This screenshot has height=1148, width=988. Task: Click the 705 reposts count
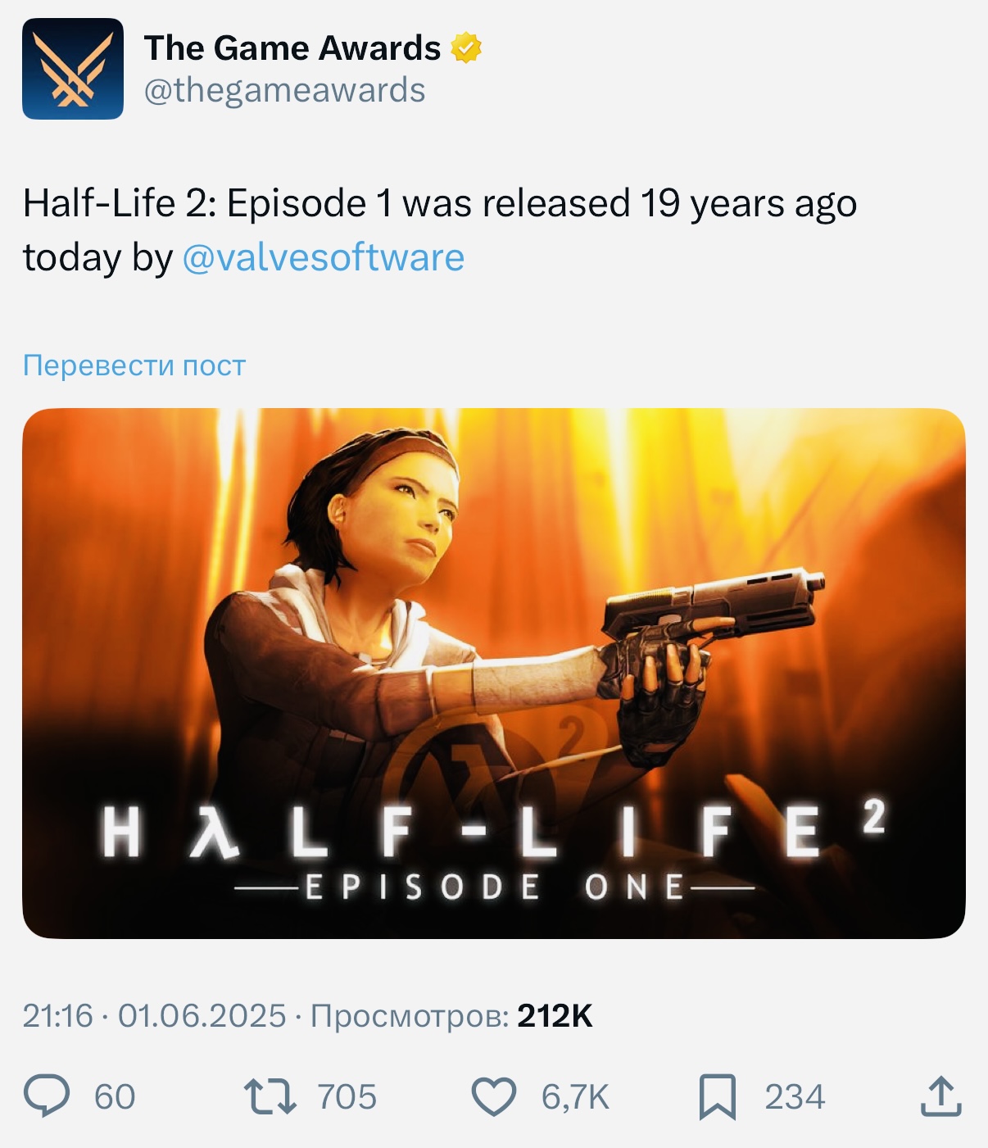(347, 1097)
